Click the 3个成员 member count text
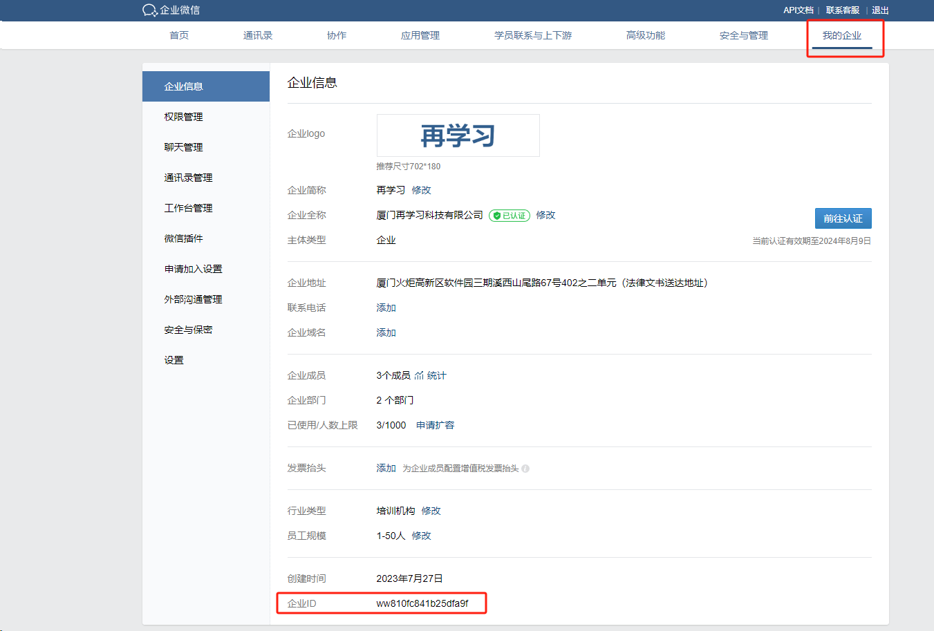The height and width of the screenshot is (631, 934). click(393, 375)
